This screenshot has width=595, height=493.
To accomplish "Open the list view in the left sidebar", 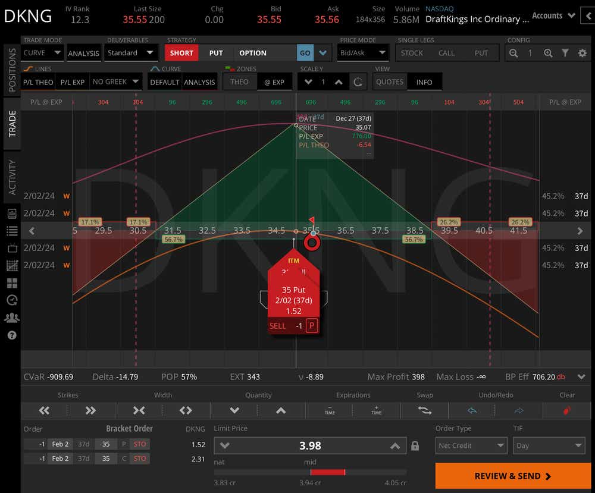I will click(x=12, y=231).
